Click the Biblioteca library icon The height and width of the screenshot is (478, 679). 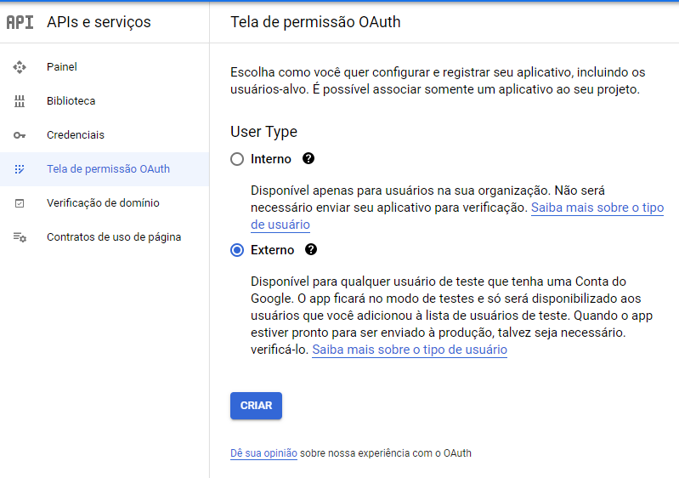[20, 101]
